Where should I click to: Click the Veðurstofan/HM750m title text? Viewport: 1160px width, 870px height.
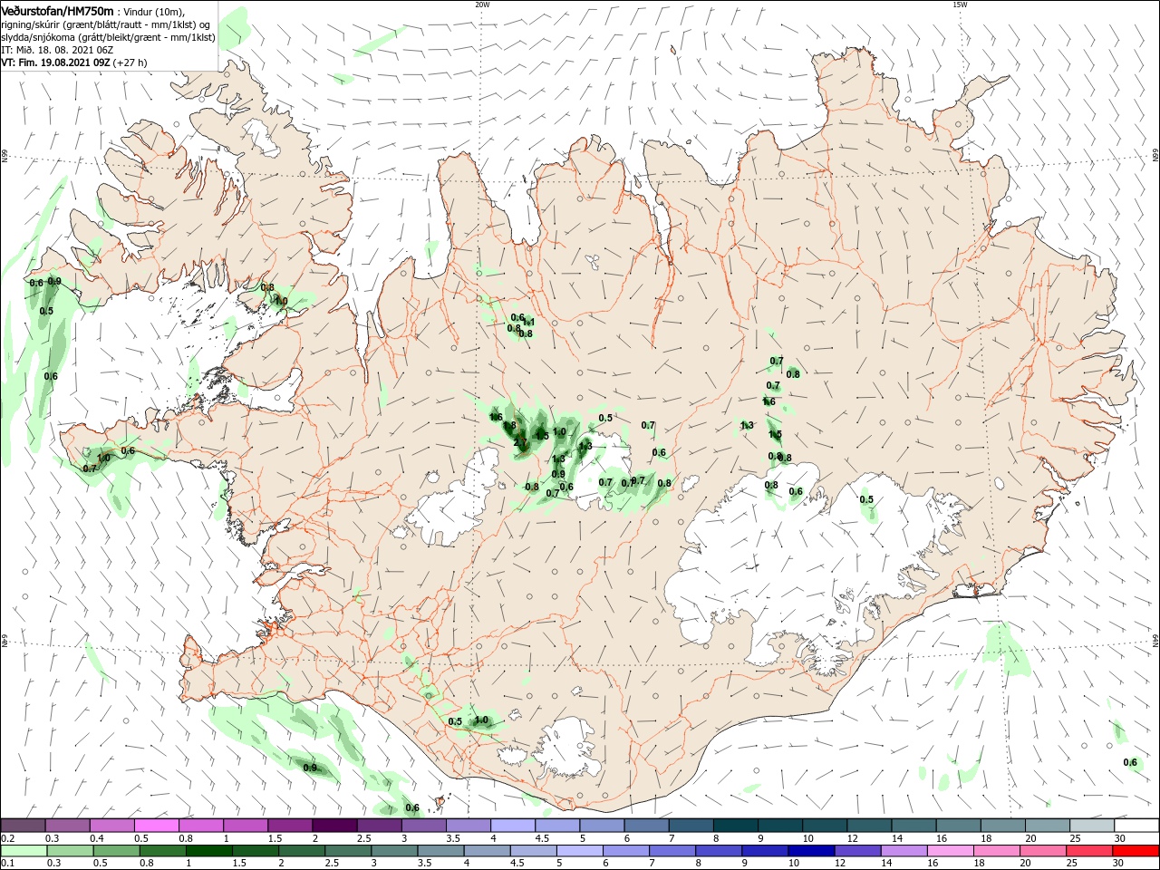58,10
